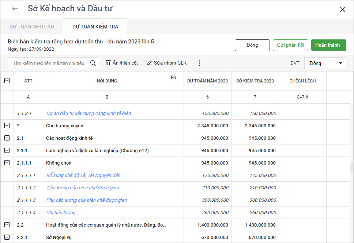Screen dimensions: 354x243
Task: Click the Đóng button
Action: 252,45
